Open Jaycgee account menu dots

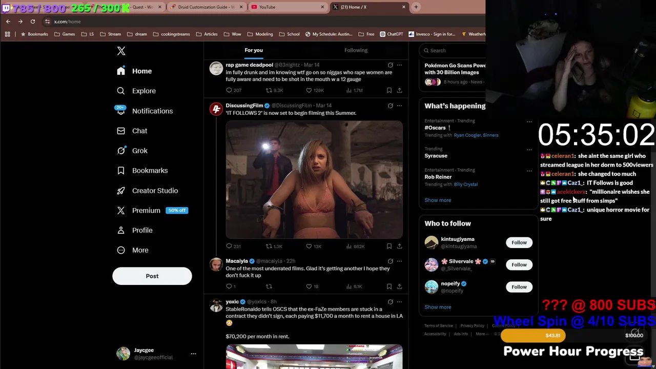193,354
